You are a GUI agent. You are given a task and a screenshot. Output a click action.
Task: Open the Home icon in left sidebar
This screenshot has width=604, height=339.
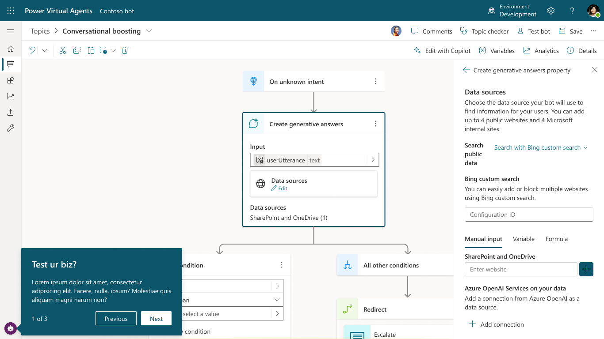tap(11, 49)
